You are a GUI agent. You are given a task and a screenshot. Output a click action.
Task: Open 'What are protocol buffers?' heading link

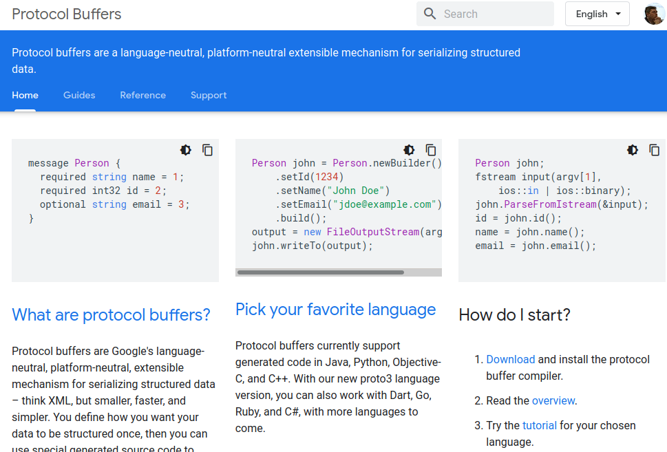111,315
